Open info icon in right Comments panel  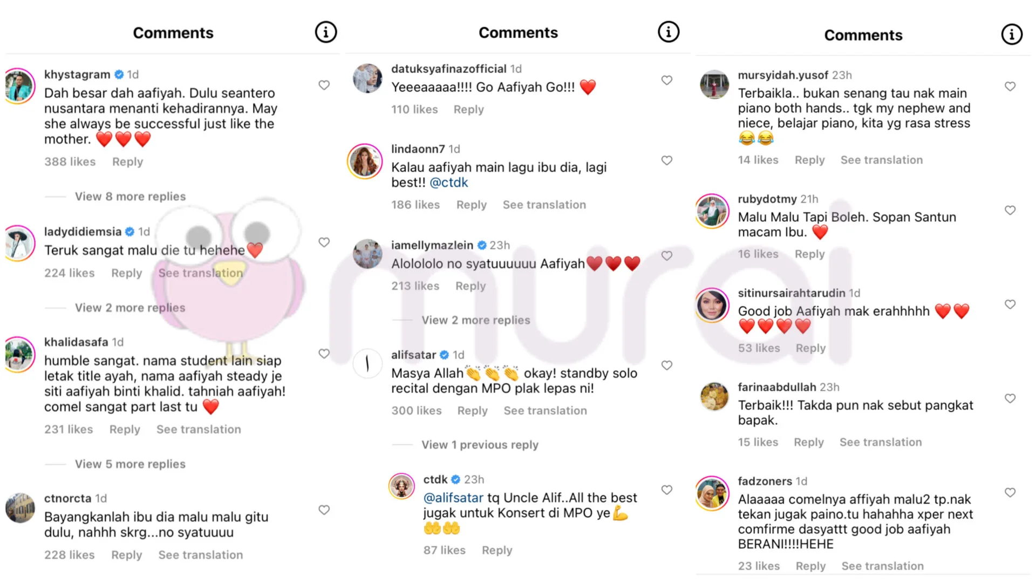[1011, 35]
